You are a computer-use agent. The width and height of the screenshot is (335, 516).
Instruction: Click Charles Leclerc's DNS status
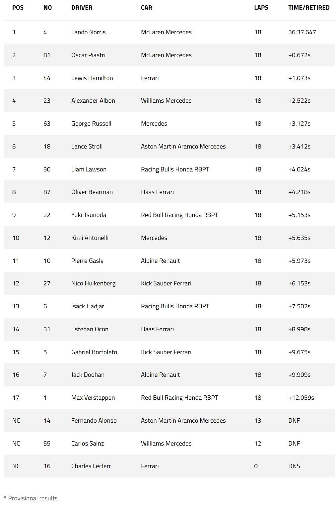(x=294, y=466)
